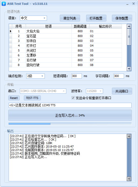Open the 串口 COM3 port dropdown
Image resolution: width=138 pixels, height=187 pixels.
point(43,91)
